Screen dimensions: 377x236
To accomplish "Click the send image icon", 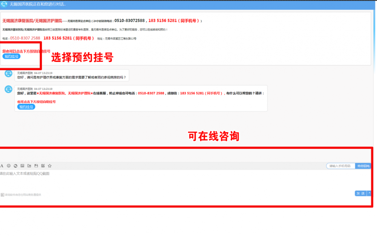I will pyautogui.click(x=22, y=166).
